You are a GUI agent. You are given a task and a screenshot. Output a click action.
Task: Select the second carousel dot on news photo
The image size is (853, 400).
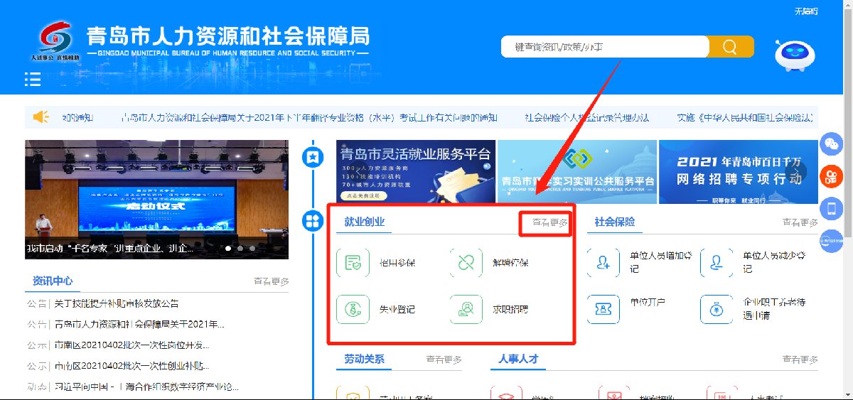pos(241,249)
